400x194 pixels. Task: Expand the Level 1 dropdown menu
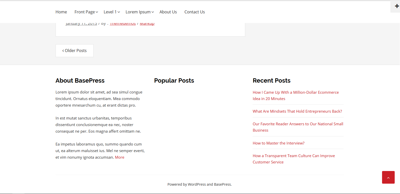pos(112,12)
